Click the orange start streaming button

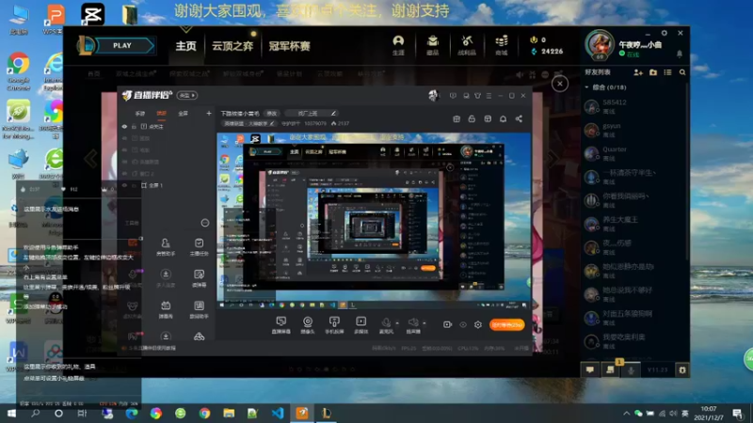(506, 324)
